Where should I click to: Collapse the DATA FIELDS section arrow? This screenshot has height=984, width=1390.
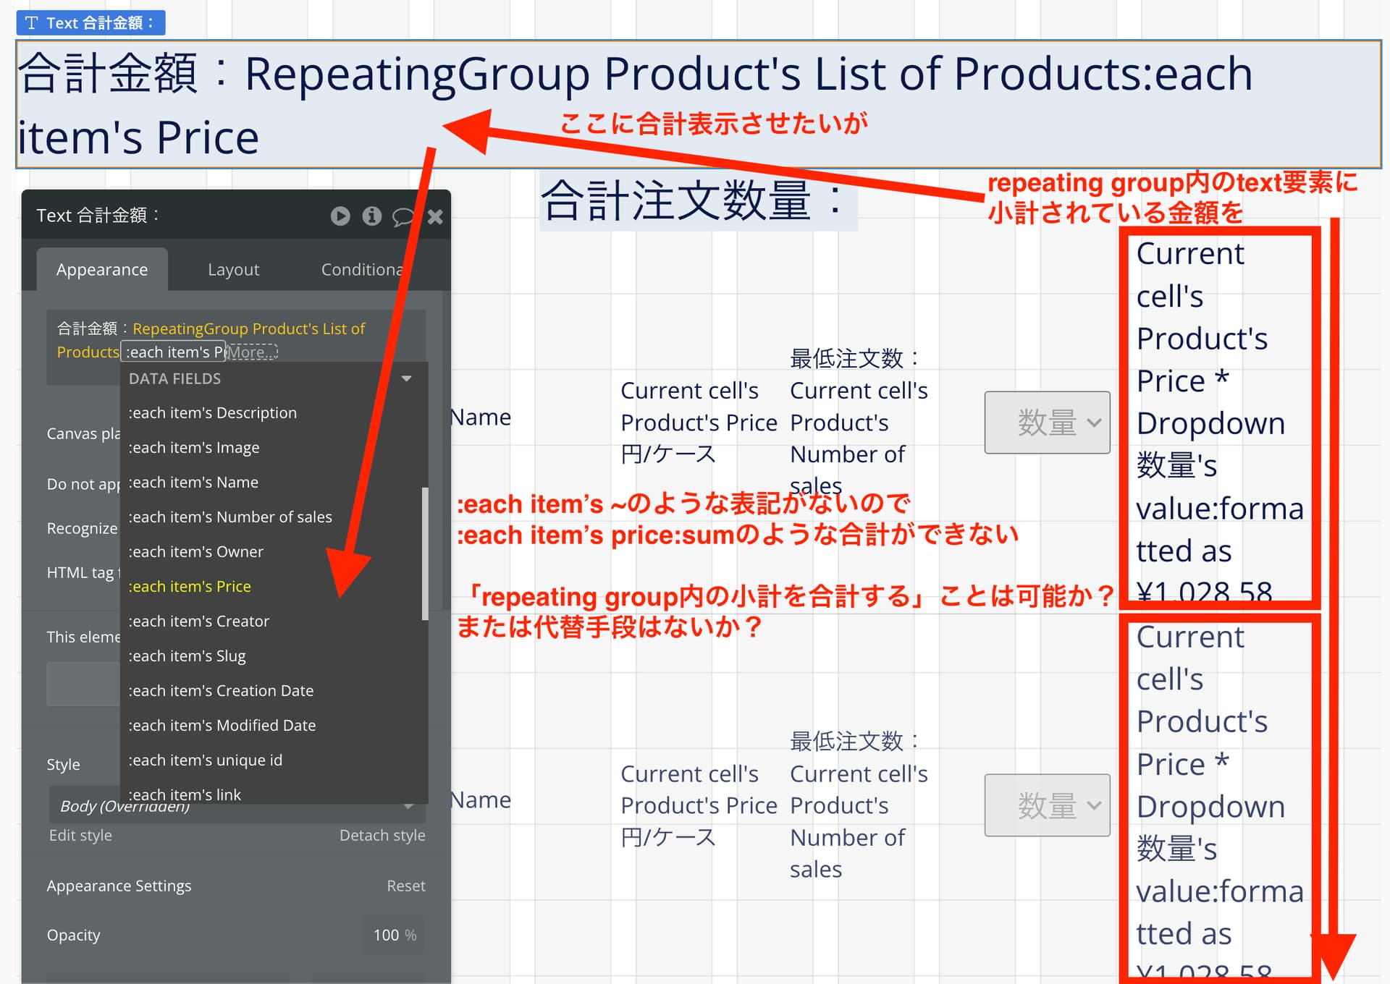pos(407,378)
